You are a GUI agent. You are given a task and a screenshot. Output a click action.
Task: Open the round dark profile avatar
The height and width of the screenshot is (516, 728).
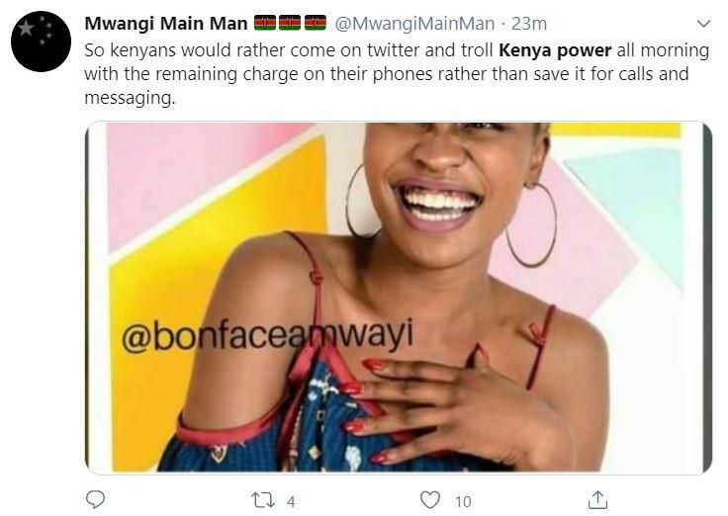tap(41, 42)
